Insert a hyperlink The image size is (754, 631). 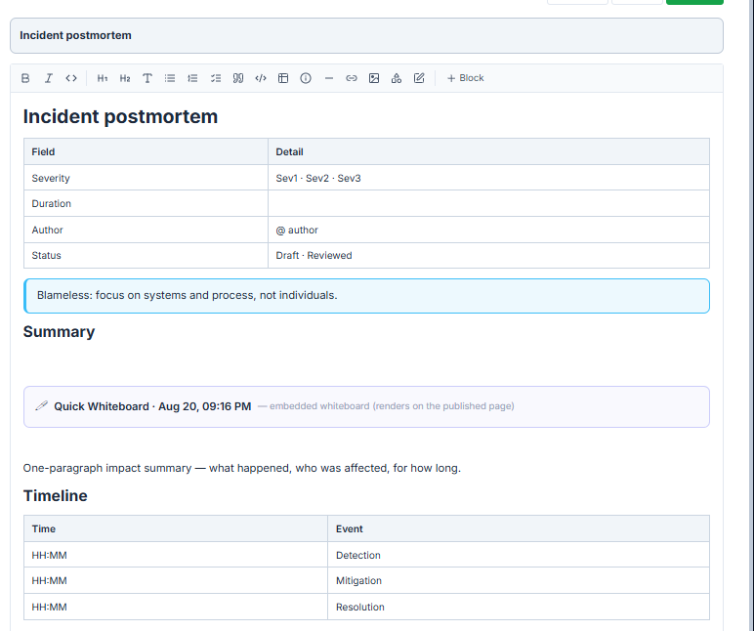(352, 78)
